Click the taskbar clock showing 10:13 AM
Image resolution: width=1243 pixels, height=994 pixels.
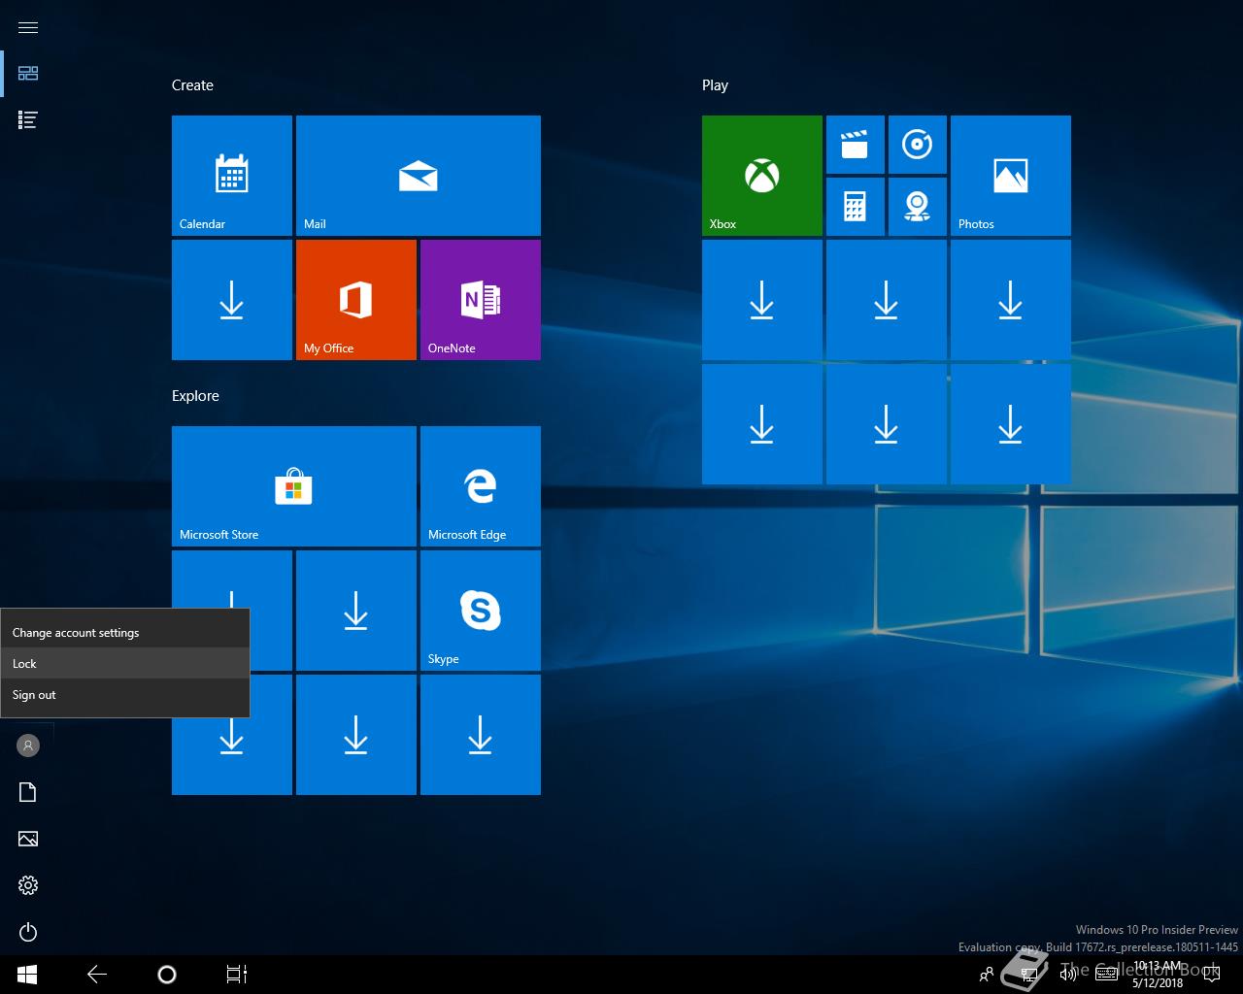point(1158,975)
